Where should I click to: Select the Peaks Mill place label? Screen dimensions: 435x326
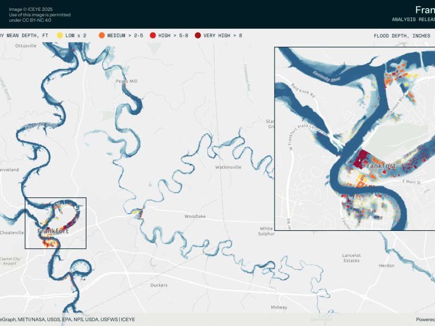(x=127, y=81)
